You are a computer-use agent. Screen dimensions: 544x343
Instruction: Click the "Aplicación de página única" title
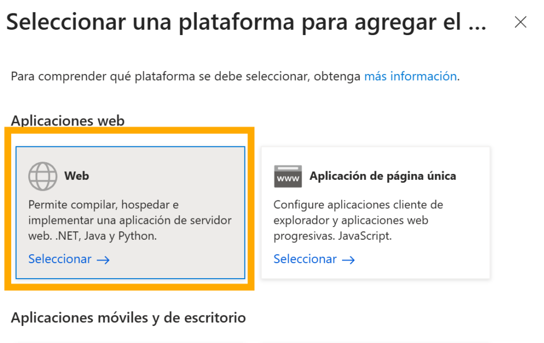(x=382, y=175)
